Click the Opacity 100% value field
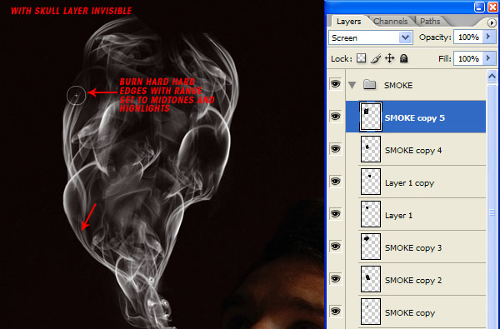 click(468, 37)
